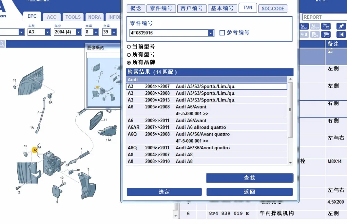Viewport: 347px width, 224px height.
Task: Click highlighted part marker 1 in diagram
Action: tap(35, 150)
